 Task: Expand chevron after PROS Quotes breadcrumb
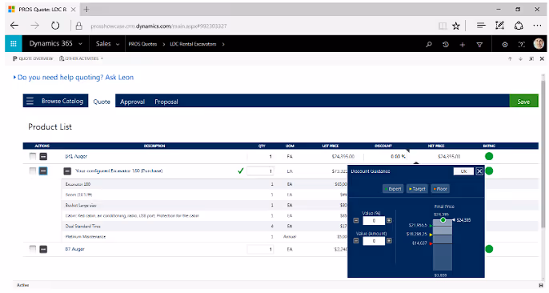(163, 45)
